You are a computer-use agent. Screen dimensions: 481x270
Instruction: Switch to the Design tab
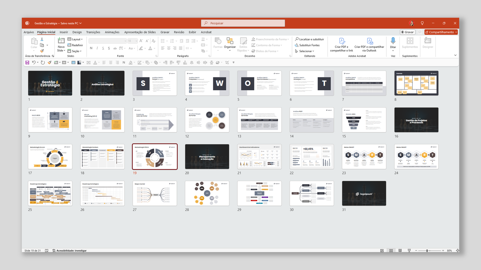point(77,32)
